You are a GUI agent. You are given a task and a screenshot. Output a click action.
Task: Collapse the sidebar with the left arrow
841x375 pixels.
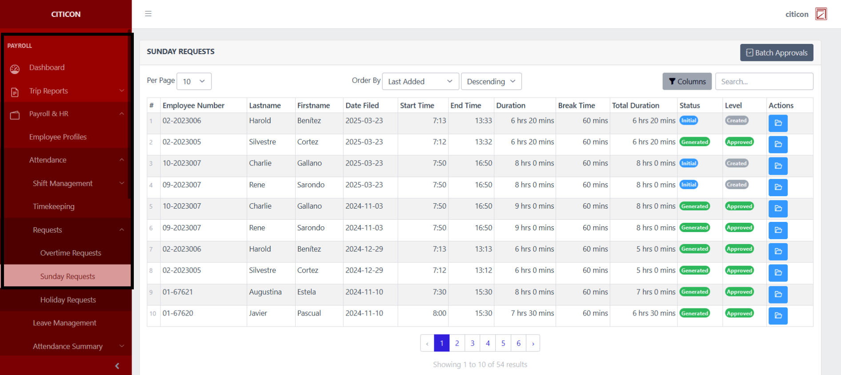click(x=117, y=366)
